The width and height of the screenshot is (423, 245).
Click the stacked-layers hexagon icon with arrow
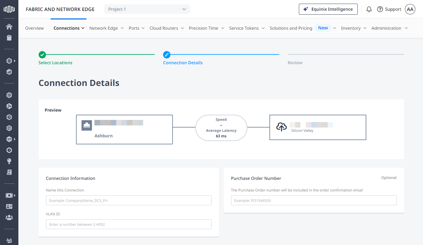pos(9,61)
